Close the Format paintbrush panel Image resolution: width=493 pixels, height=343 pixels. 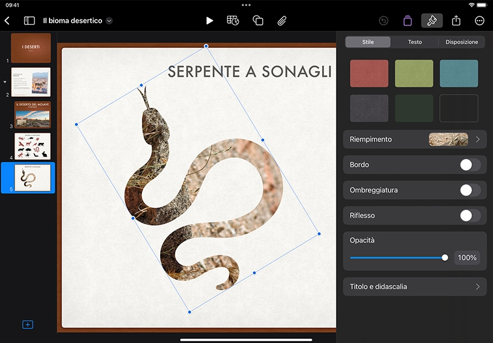432,21
